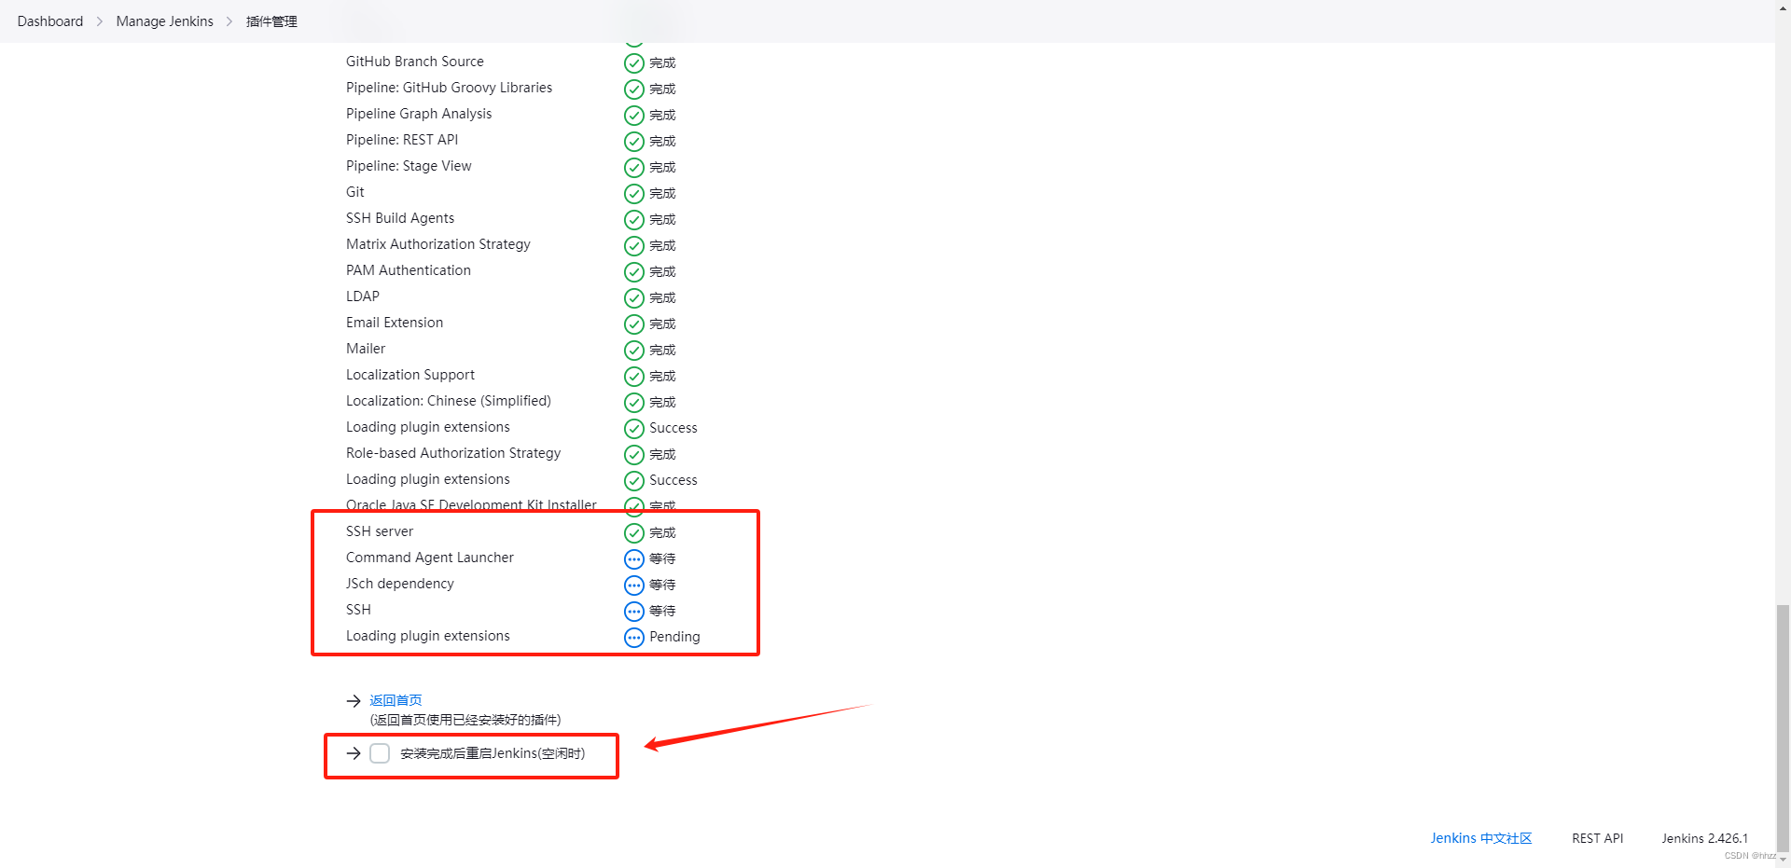Click the arrow icon before 返回首页

[x=354, y=701]
